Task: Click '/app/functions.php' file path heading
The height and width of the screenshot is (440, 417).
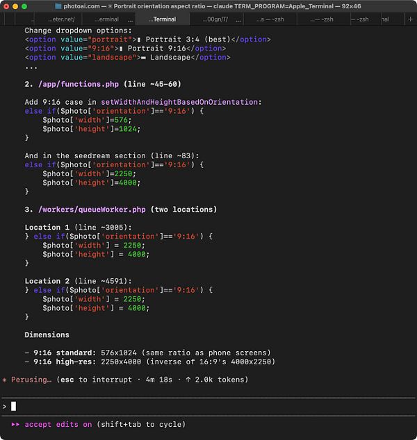Action: pos(79,84)
